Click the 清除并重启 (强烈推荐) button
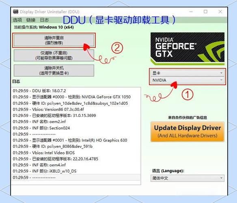The height and width of the screenshot is (203, 237). pos(54,40)
